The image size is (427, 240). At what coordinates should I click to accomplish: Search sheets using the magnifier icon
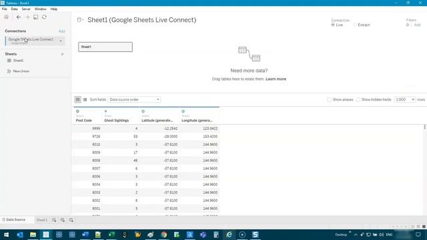click(x=62, y=54)
